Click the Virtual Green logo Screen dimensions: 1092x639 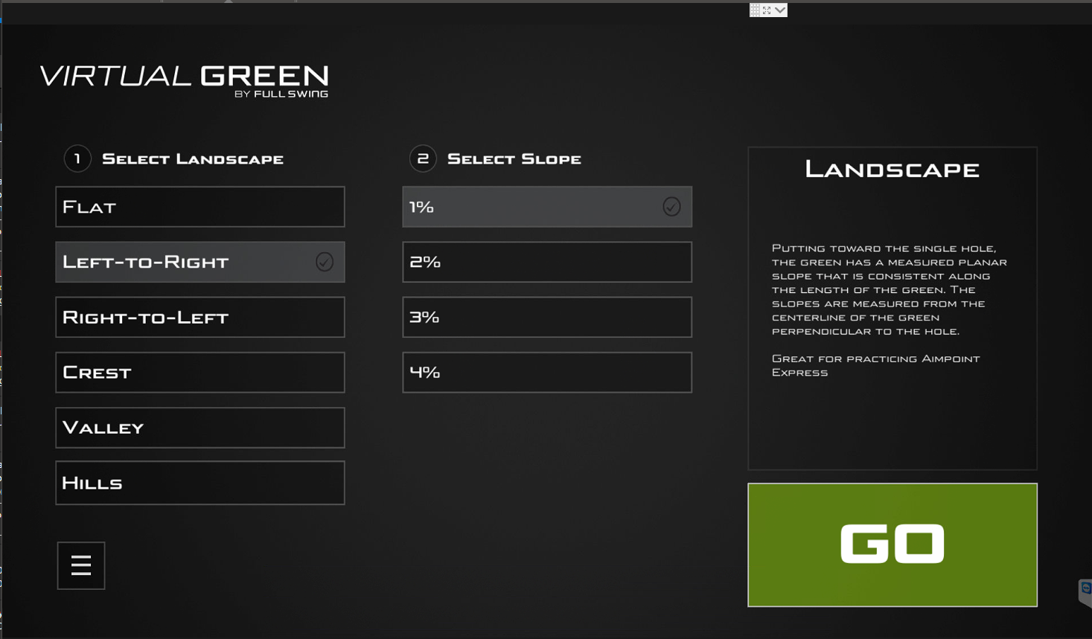tap(184, 80)
